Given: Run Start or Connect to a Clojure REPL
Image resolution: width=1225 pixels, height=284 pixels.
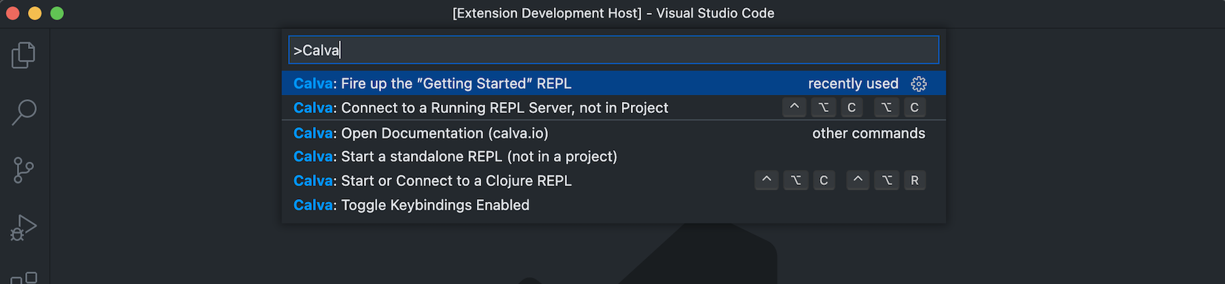Looking at the screenshot, I should pos(432,181).
